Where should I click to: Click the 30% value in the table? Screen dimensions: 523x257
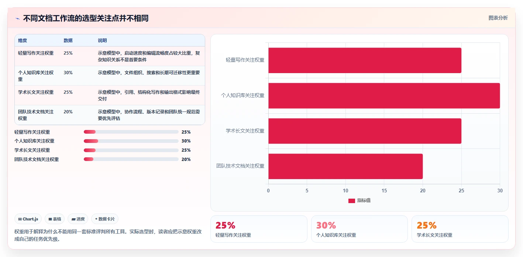(68, 73)
